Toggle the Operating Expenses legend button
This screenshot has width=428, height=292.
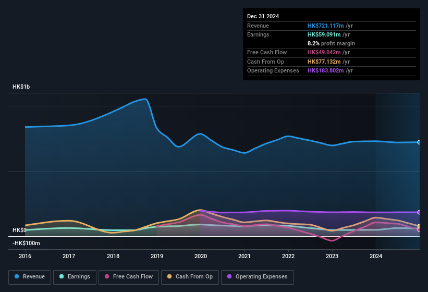click(x=257, y=277)
